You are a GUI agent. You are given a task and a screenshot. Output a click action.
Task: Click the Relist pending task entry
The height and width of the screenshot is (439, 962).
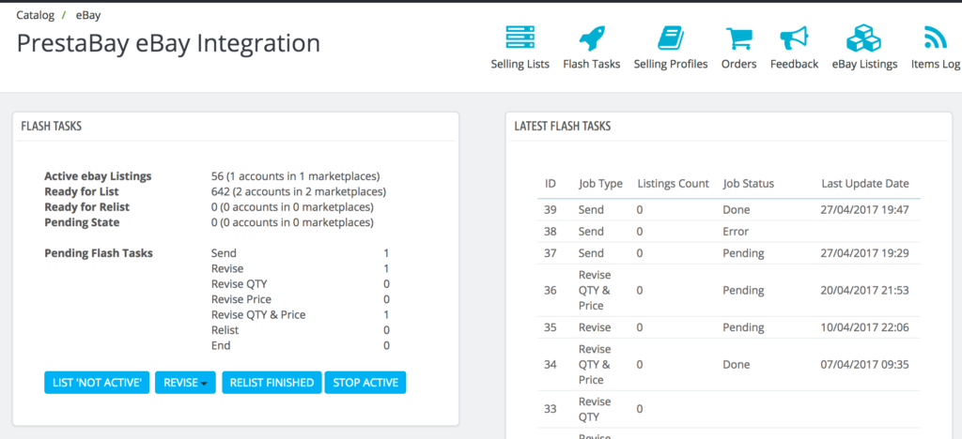pyautogui.click(x=225, y=330)
